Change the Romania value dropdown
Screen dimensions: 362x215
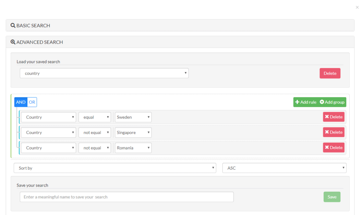tap(133, 148)
